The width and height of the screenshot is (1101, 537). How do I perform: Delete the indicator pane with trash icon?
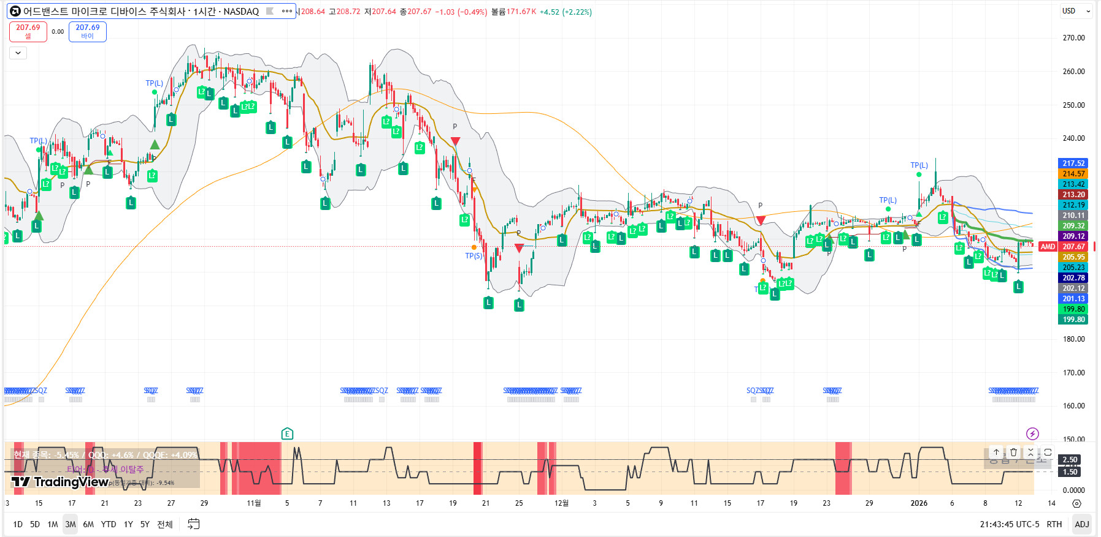coord(1013,452)
